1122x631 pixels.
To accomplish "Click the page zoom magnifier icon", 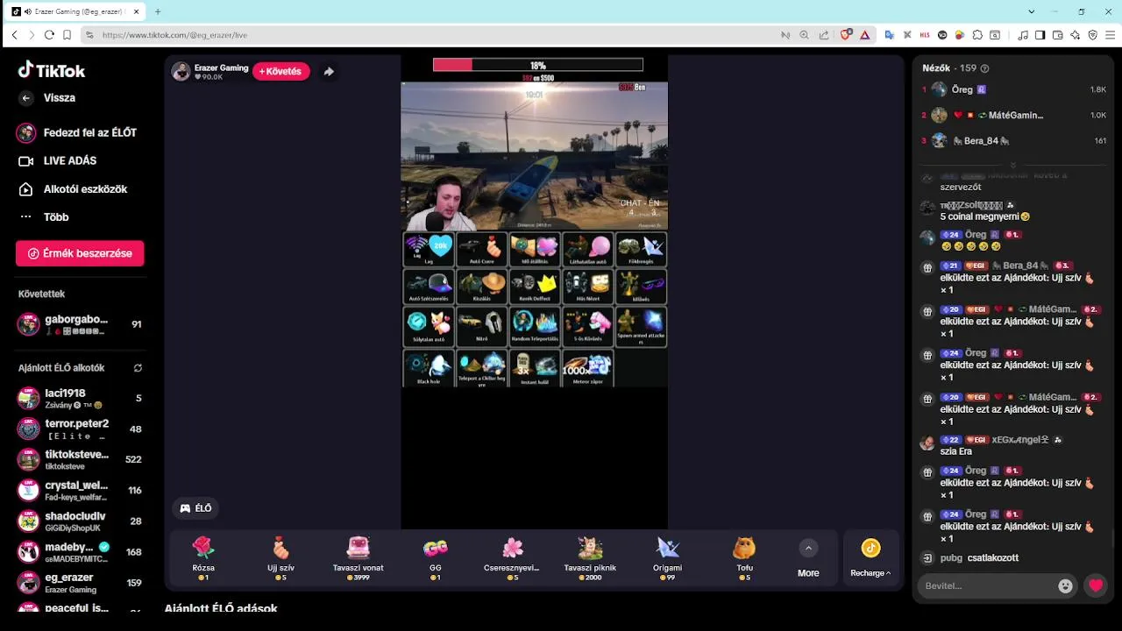I will coord(805,35).
